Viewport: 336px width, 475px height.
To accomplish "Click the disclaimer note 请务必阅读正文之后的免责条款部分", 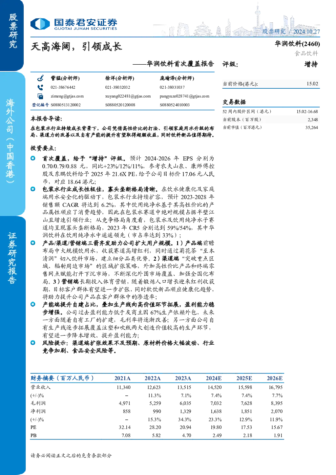I will pyautogui.click(x=71, y=455).
